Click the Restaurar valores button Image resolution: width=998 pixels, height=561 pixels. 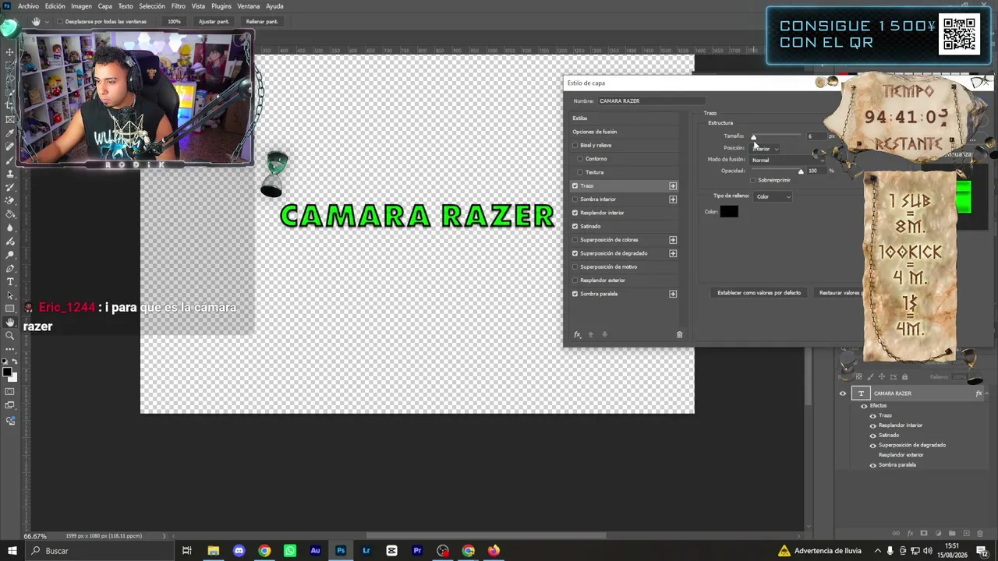[x=839, y=293]
